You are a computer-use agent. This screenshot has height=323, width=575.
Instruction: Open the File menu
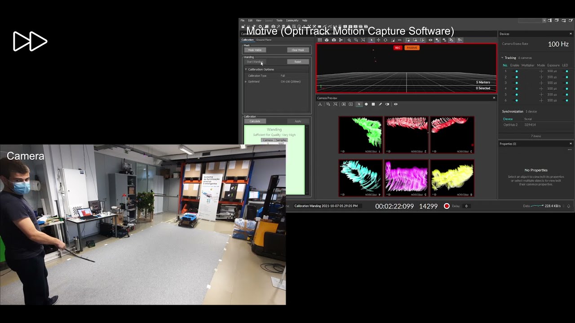[x=243, y=21]
